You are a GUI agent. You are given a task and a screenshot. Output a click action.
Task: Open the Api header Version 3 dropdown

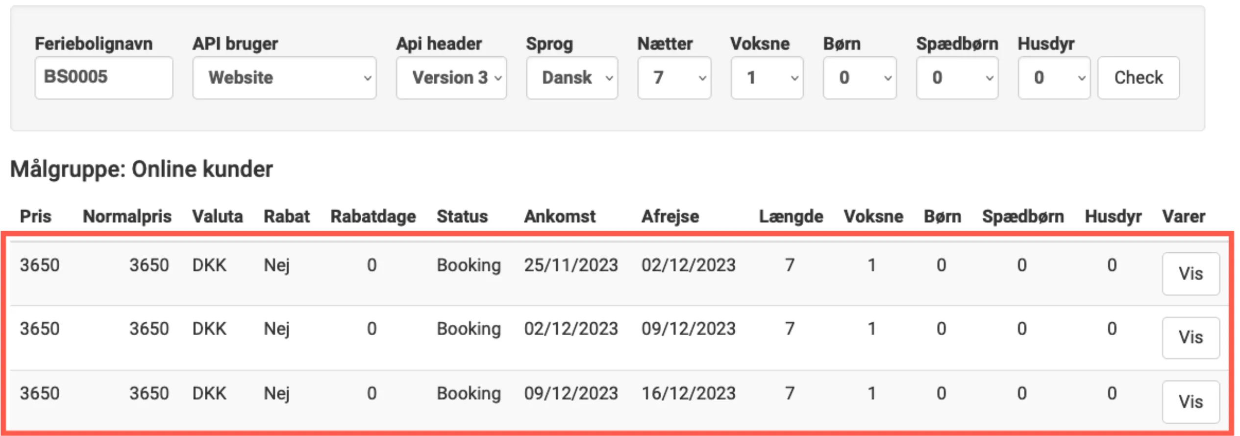[450, 77]
